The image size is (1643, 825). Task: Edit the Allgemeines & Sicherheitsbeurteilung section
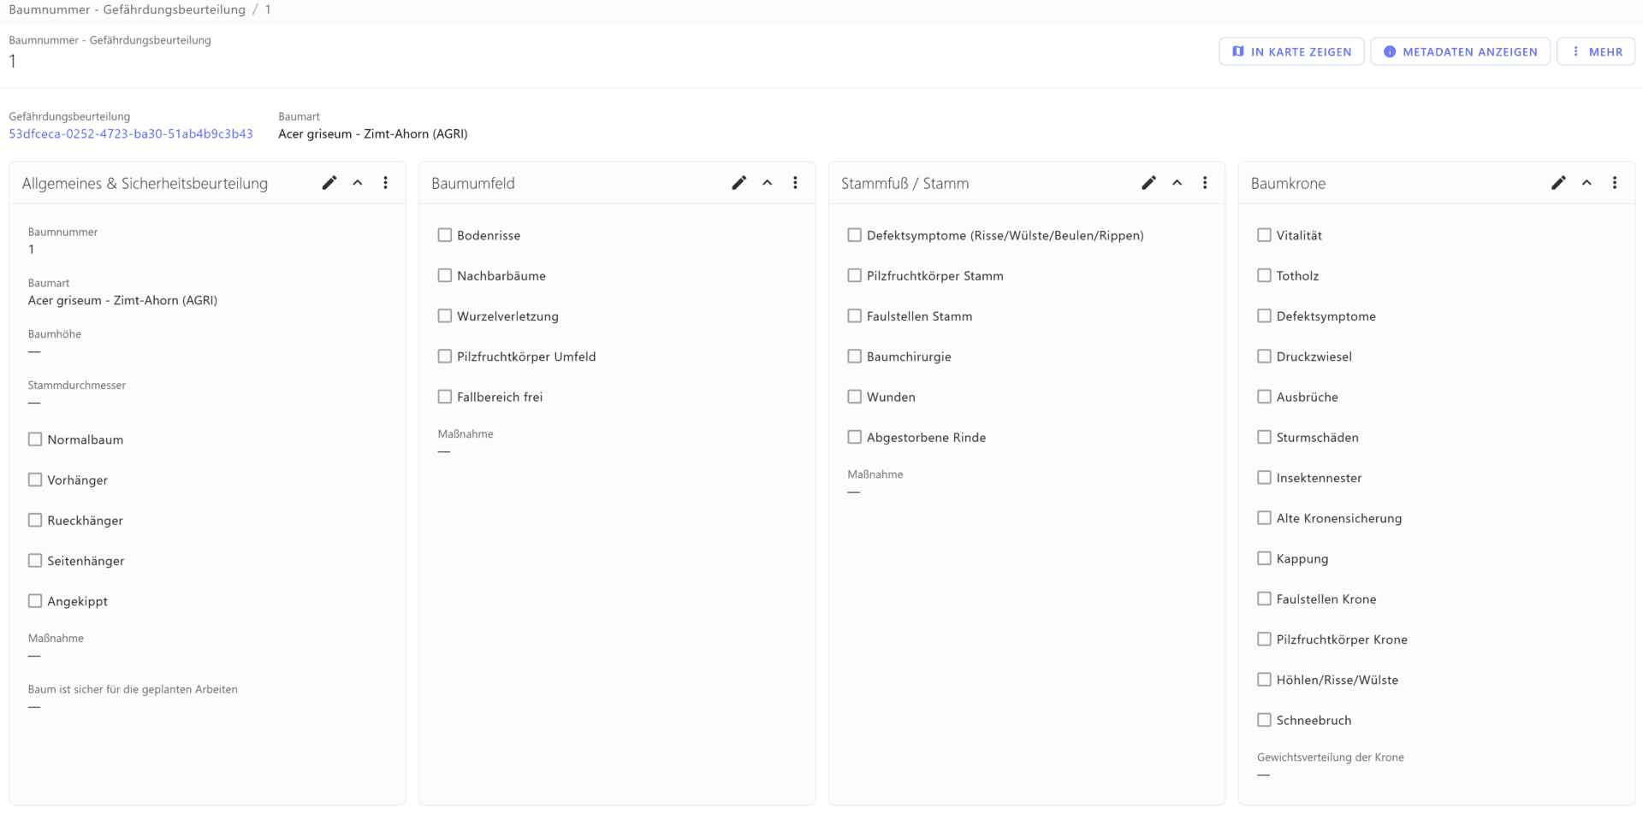coord(329,183)
